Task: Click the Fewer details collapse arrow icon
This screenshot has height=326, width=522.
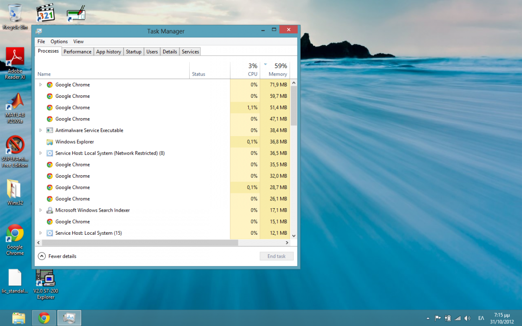Action: [x=42, y=256]
